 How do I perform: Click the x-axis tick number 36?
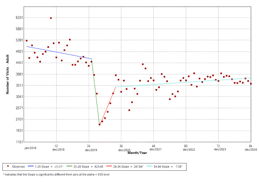point(121,146)
